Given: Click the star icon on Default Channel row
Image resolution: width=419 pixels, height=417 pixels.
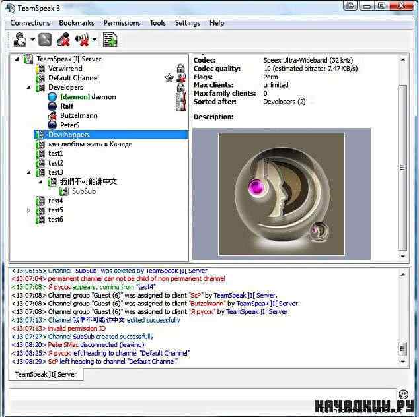Looking at the screenshot, I should [169, 78].
